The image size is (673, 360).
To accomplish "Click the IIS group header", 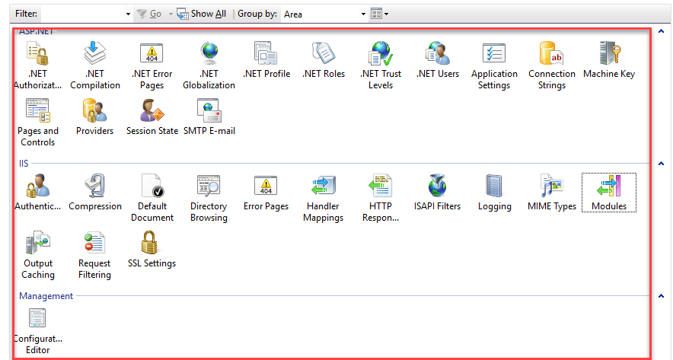I will [24, 164].
